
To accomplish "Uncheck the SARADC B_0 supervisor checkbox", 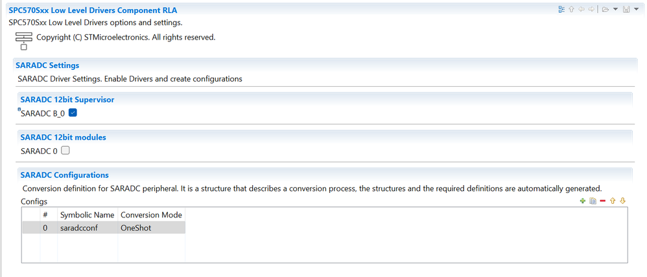I will pos(73,113).
